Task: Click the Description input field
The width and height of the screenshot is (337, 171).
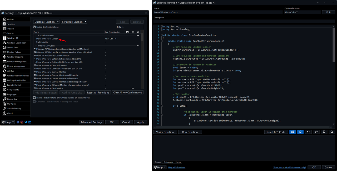Action: pyautogui.click(x=244, y=21)
